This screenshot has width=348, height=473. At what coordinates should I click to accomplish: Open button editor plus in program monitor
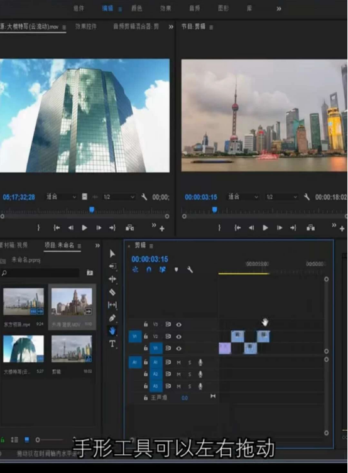(x=342, y=229)
